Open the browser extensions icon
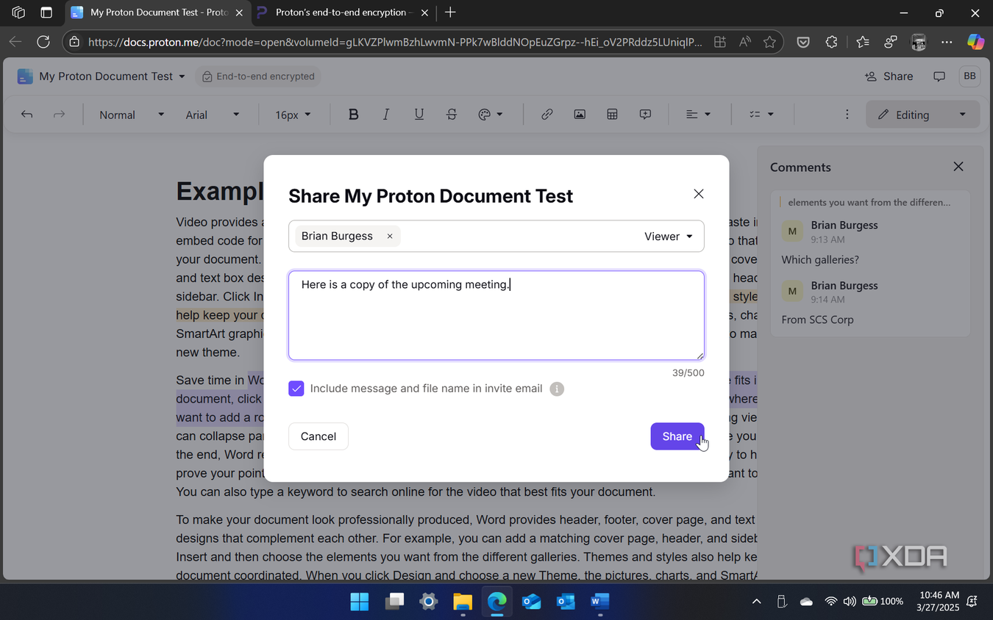 832,42
